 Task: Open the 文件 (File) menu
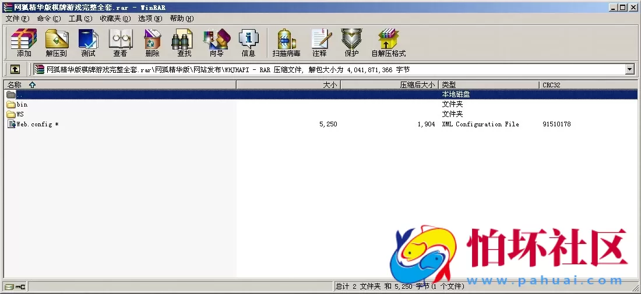[17, 19]
